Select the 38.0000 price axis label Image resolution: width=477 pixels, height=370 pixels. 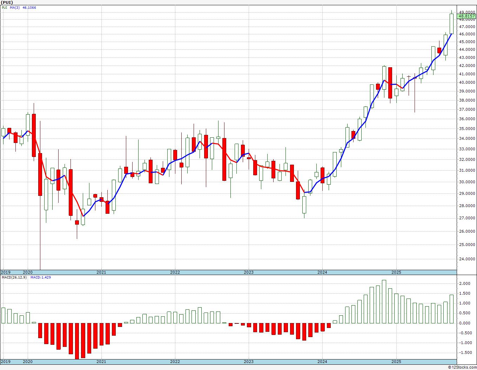(x=467, y=100)
